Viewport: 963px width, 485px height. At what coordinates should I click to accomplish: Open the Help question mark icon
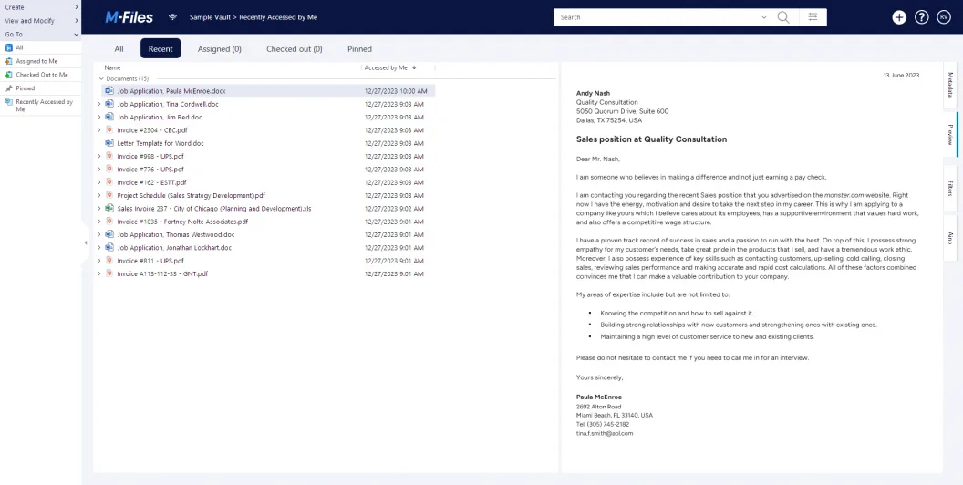921,17
